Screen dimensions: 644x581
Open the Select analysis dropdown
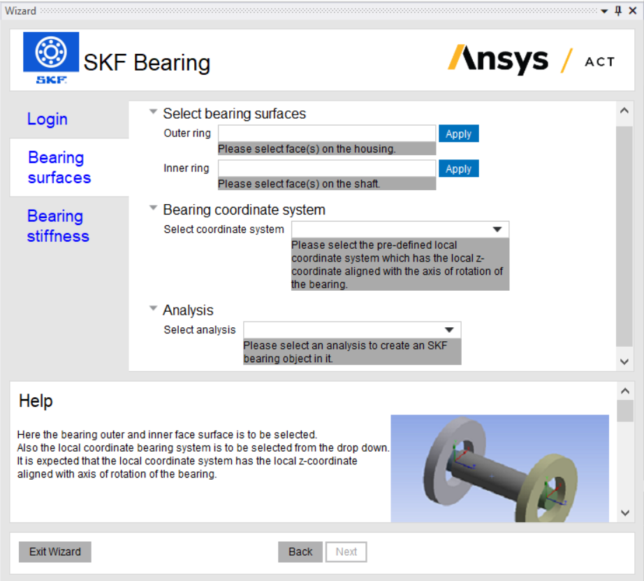pyautogui.click(x=352, y=330)
